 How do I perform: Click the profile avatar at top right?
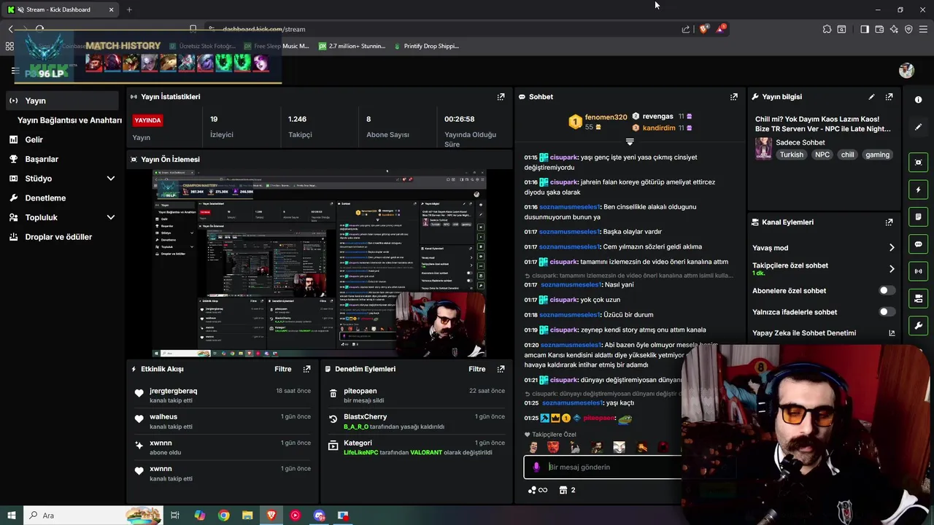tap(906, 70)
